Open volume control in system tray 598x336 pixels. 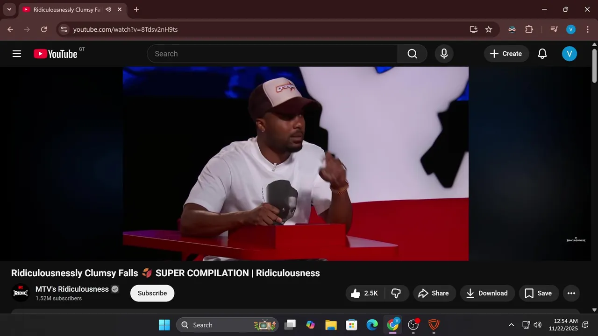(538, 325)
